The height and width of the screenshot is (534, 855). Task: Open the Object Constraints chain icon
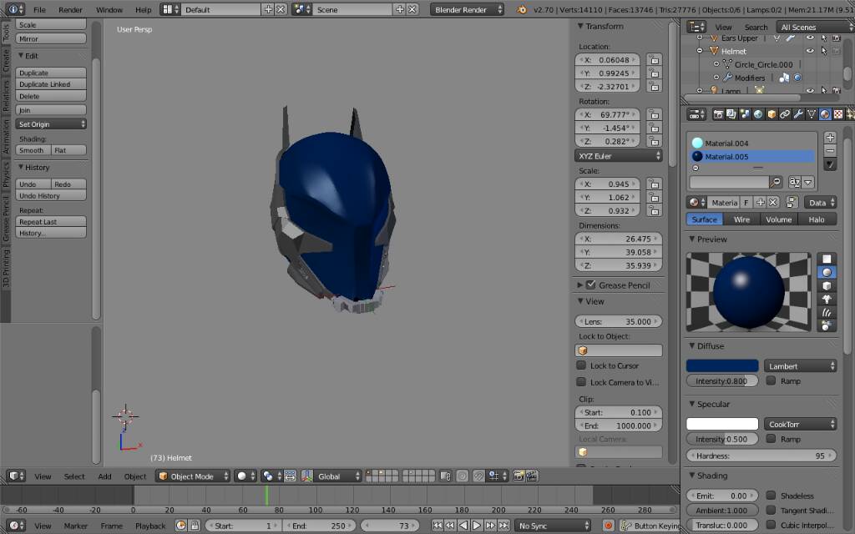click(785, 114)
